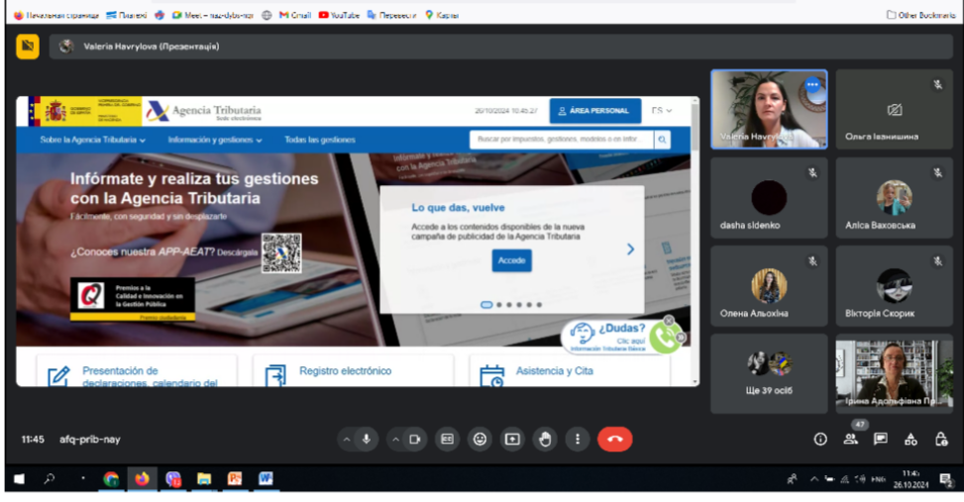
Task: Switch to Chrome in the taskbar
Action: [x=111, y=479]
